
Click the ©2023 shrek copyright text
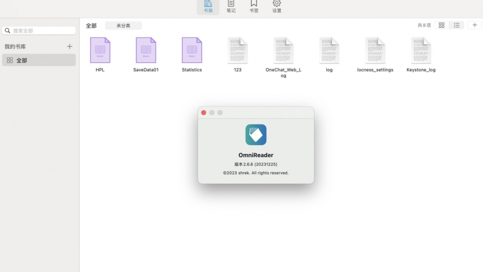(256, 173)
